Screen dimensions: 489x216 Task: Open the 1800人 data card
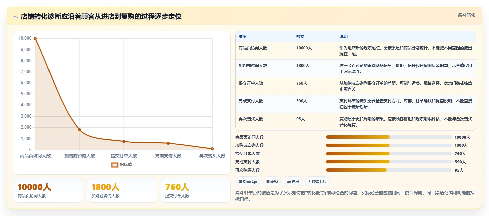(122, 190)
